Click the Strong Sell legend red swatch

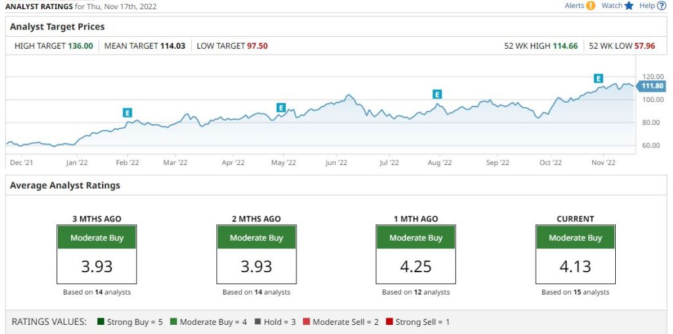click(389, 322)
